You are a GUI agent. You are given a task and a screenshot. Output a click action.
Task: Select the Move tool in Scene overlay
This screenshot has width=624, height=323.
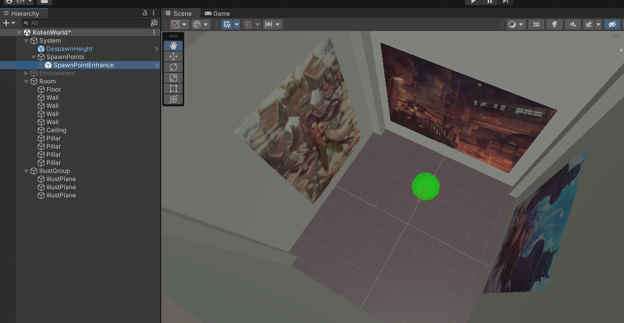174,57
